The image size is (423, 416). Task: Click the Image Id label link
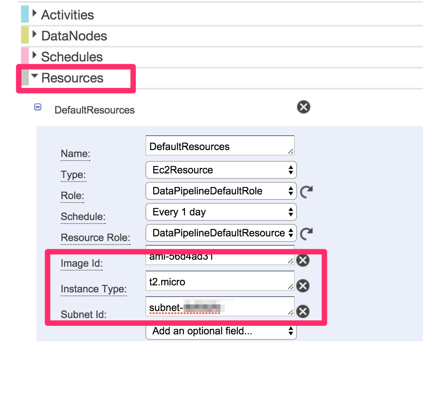[81, 264]
